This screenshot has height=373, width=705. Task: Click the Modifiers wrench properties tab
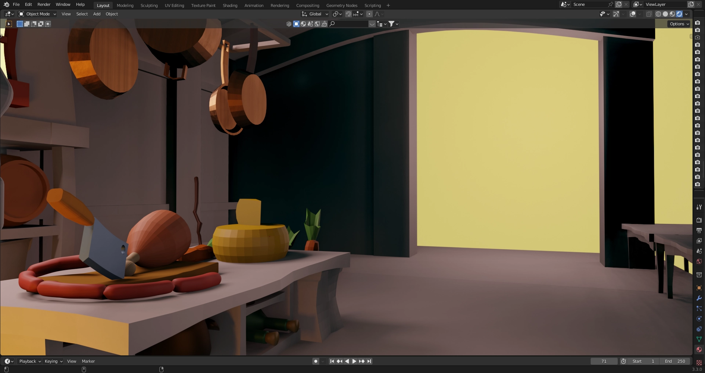coord(699,298)
